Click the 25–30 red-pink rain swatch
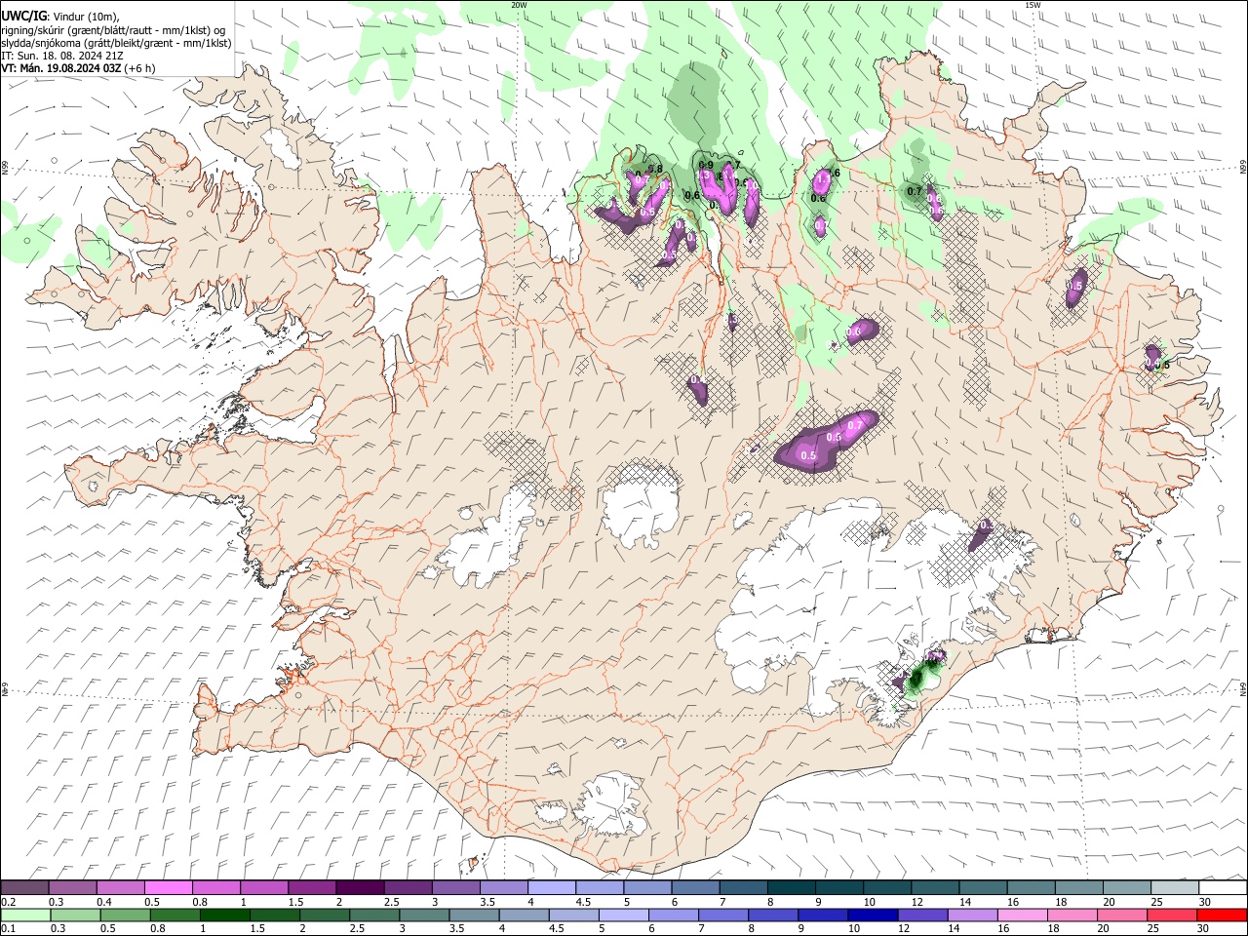This screenshot has width=1248, height=936. (x=1172, y=916)
